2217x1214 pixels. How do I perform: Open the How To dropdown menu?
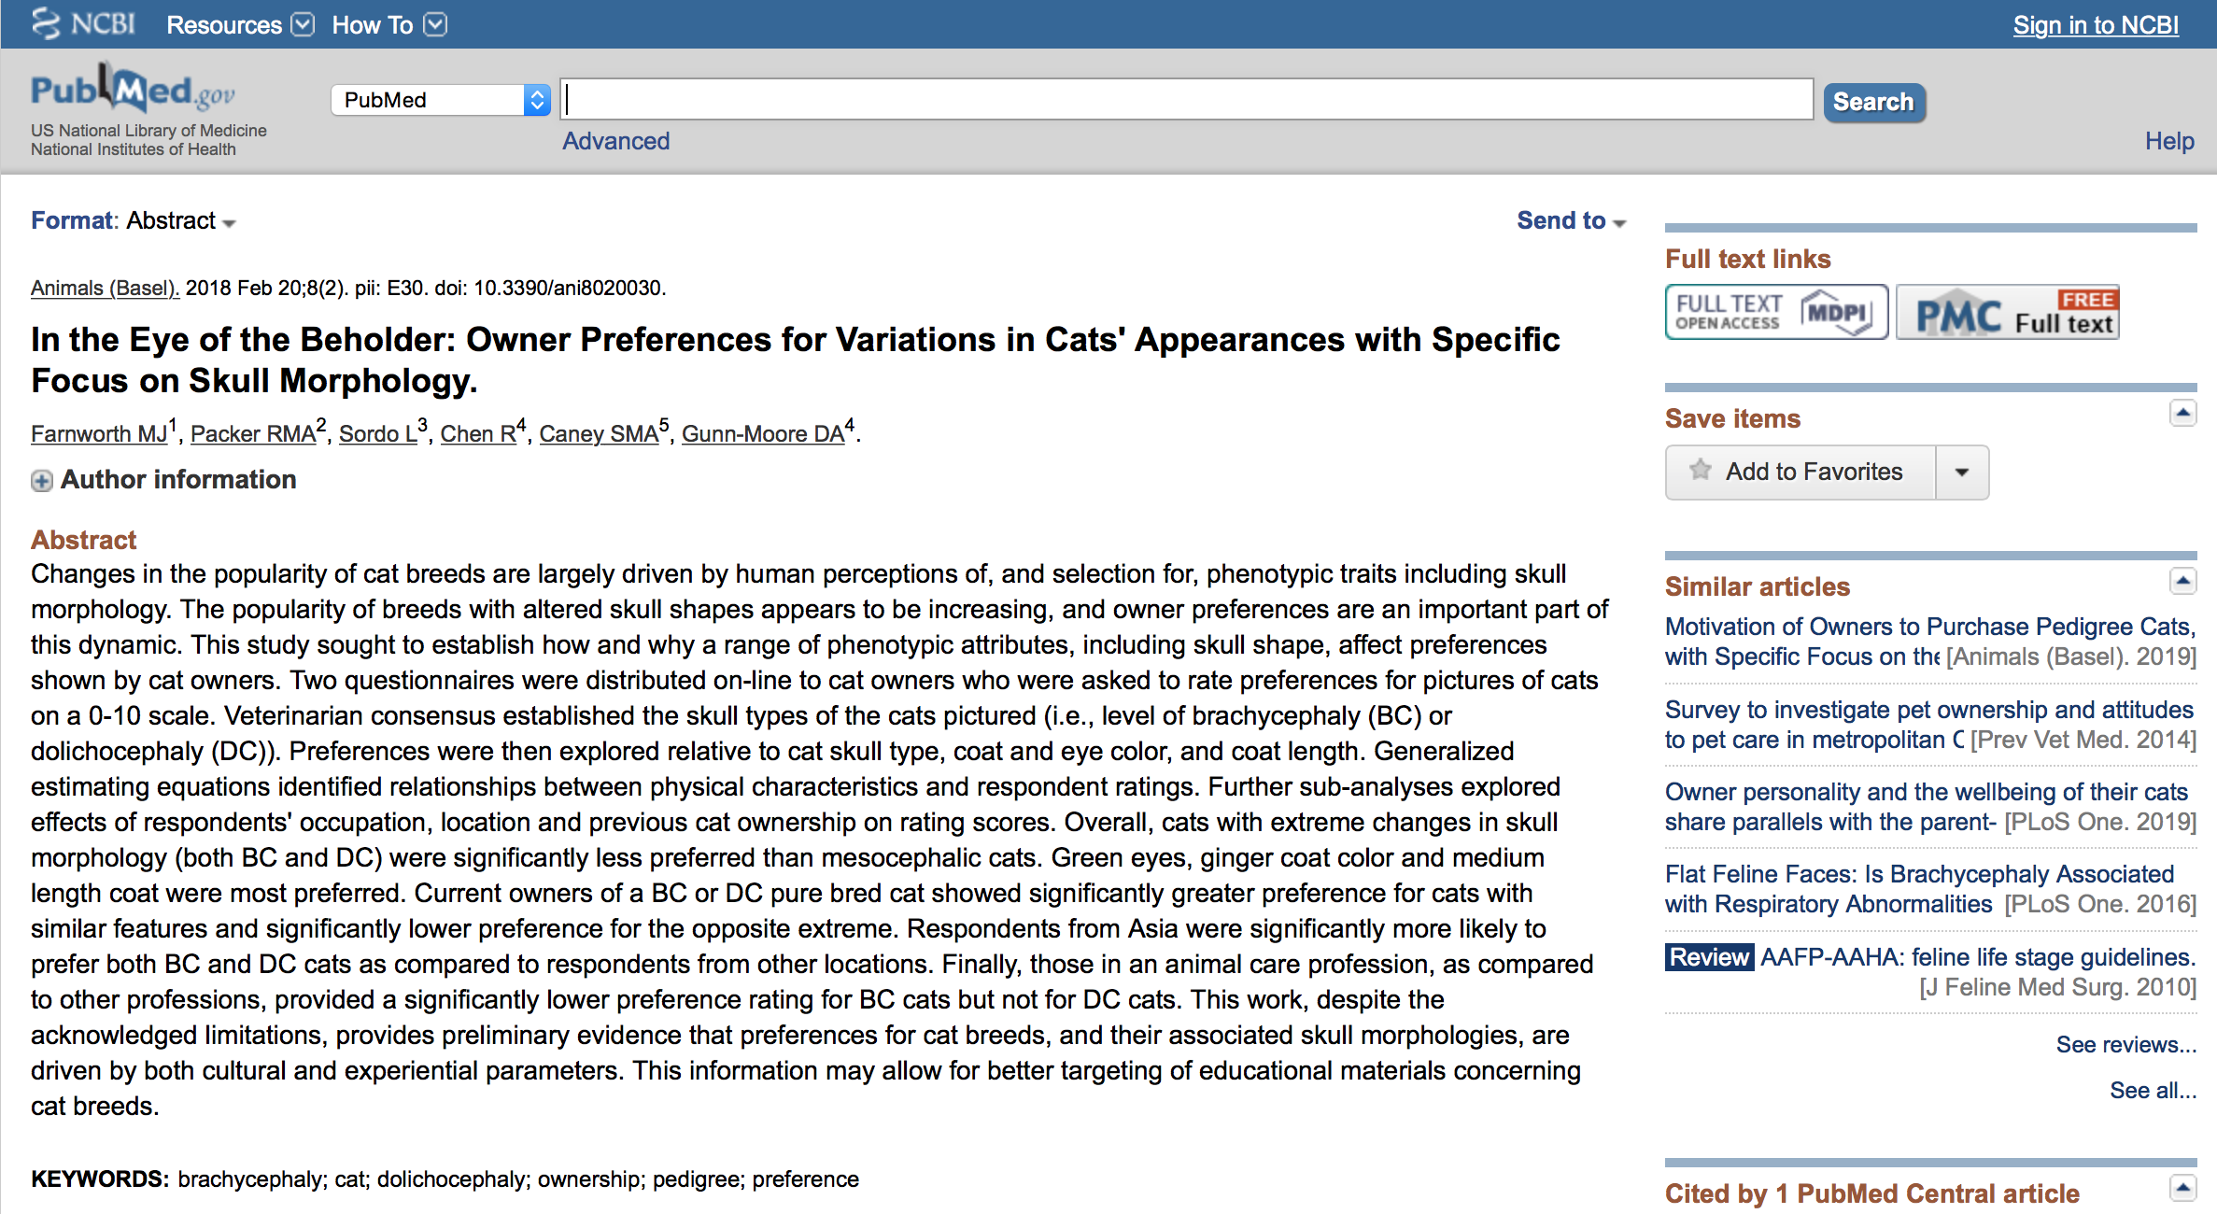coord(389,25)
